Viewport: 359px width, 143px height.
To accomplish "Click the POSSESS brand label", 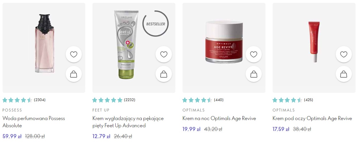I will pyautogui.click(x=12, y=110).
